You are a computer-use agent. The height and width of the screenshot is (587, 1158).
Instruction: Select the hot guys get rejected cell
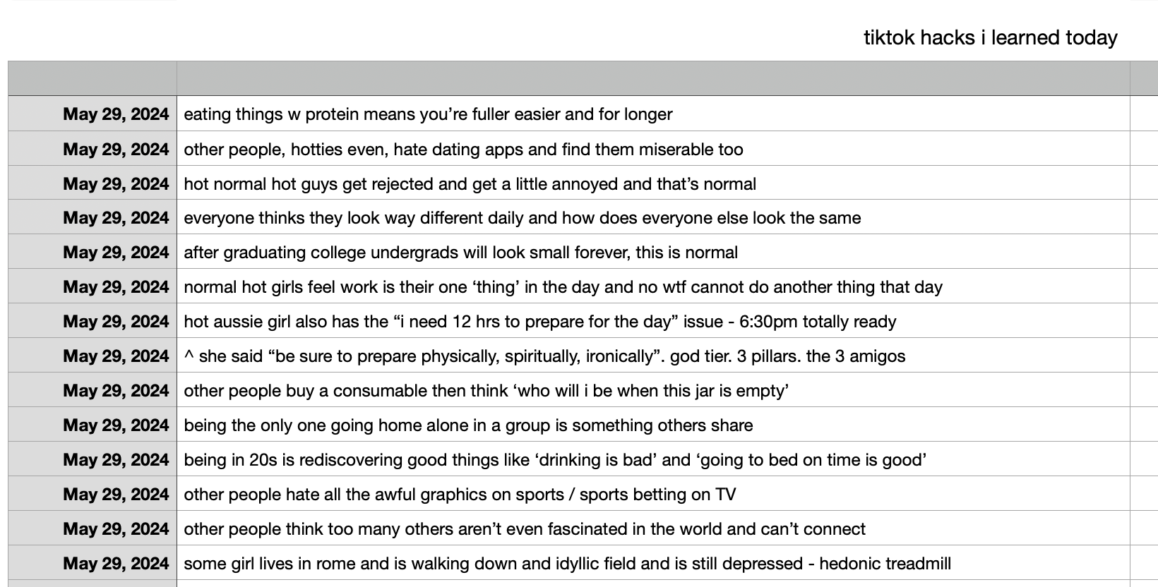[653, 183]
